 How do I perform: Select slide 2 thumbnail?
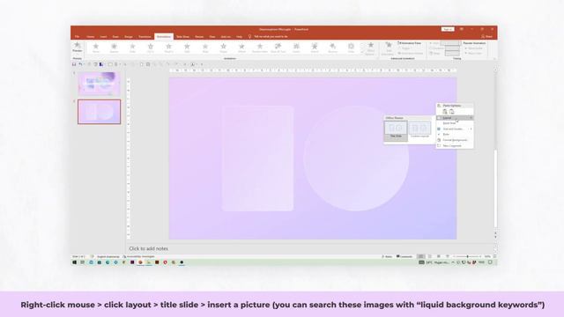point(100,112)
